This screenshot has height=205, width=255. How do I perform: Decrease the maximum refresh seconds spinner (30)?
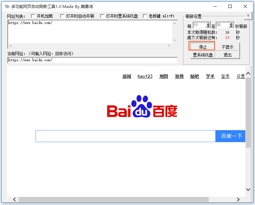coord(231,26)
